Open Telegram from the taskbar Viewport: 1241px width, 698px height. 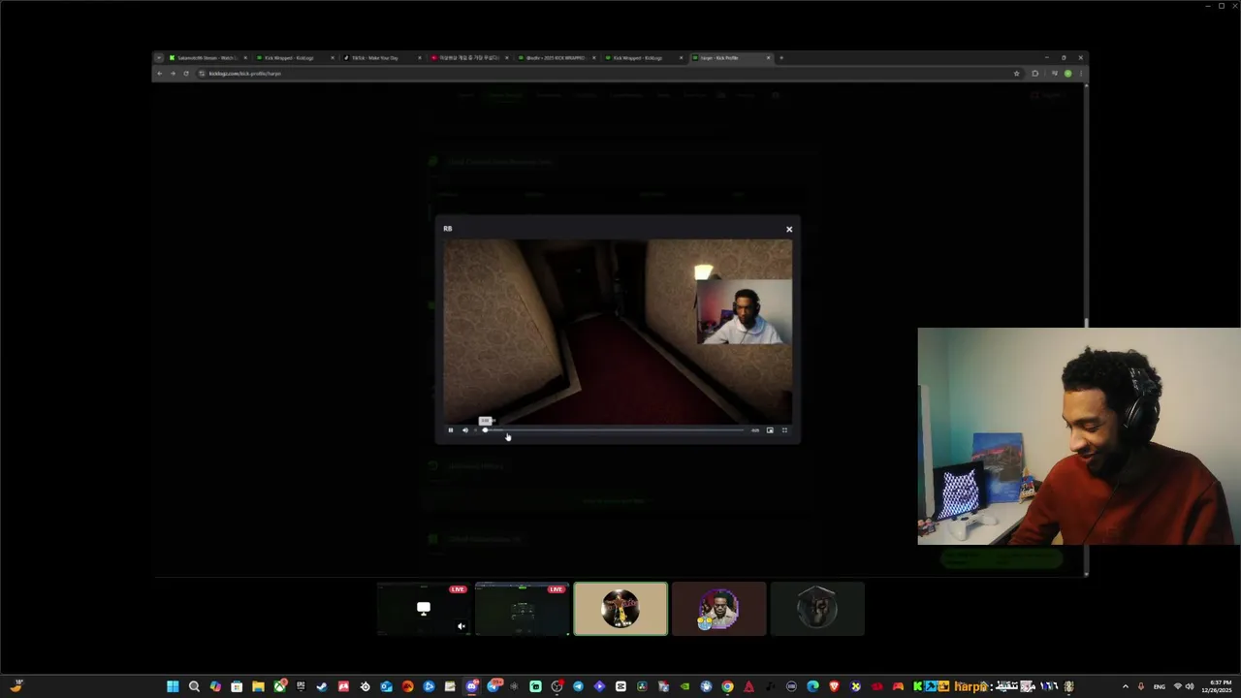point(578,686)
